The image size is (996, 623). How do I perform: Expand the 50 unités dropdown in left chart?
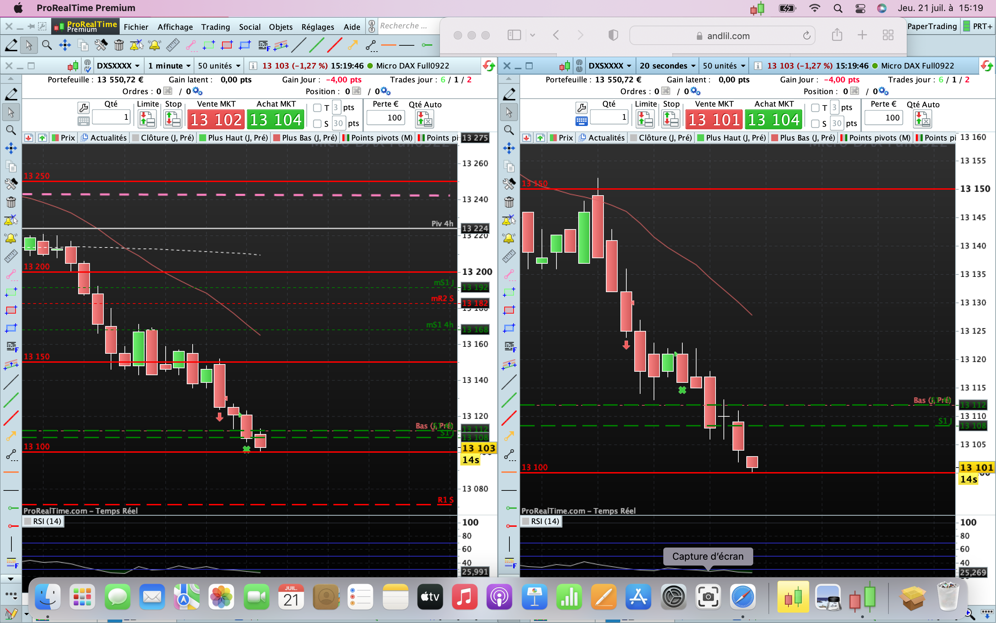pyautogui.click(x=219, y=66)
